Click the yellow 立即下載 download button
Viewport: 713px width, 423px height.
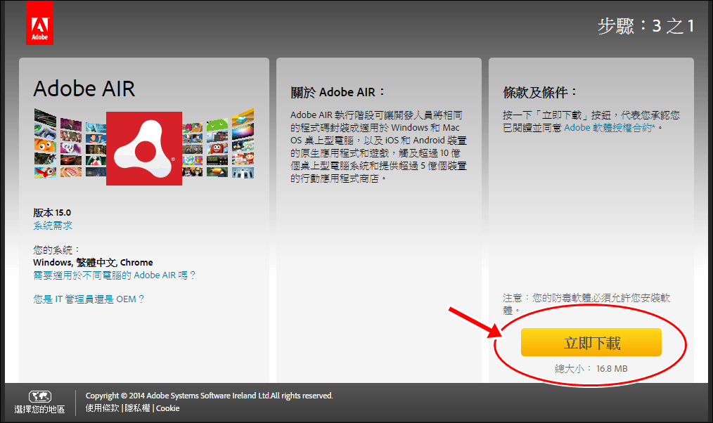tap(591, 342)
